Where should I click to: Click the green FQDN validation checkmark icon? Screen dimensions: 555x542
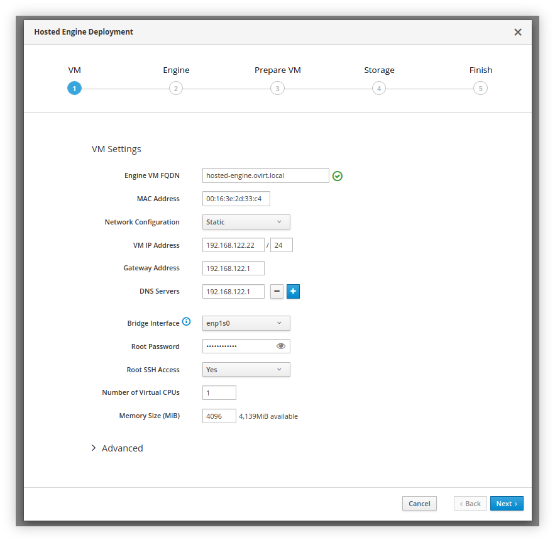point(338,176)
